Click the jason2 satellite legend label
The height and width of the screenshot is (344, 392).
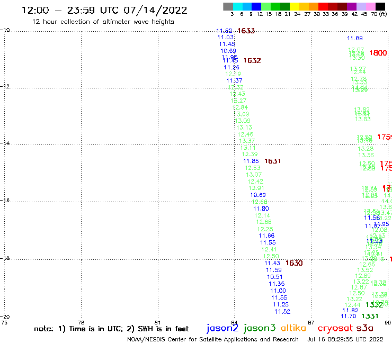(222, 328)
